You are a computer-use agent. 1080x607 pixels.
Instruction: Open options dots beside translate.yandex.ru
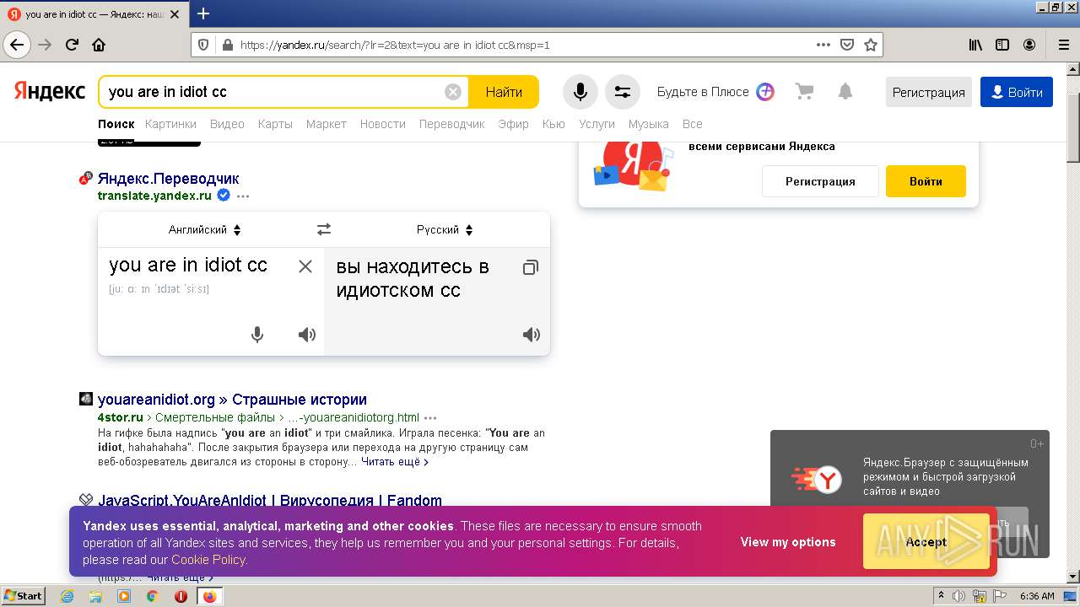point(243,196)
